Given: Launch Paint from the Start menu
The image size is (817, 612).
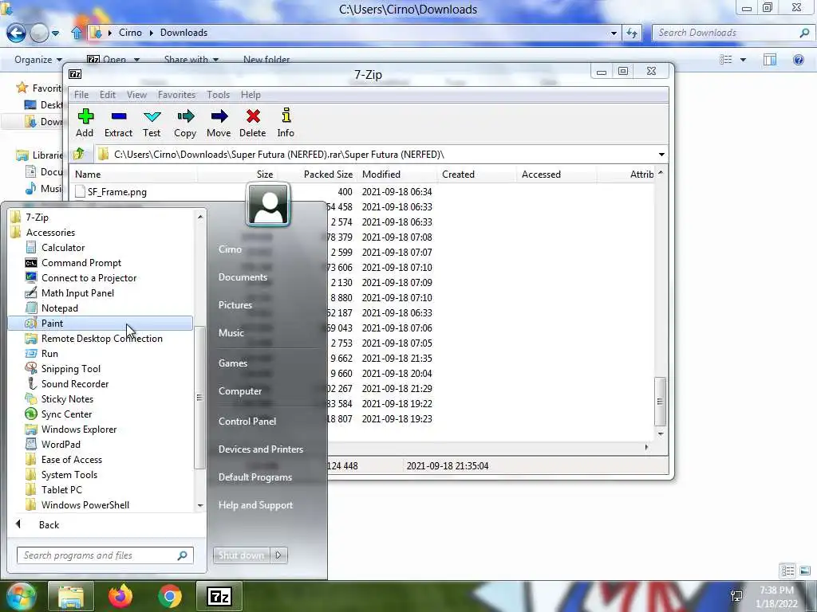Looking at the screenshot, I should (x=100, y=324).
